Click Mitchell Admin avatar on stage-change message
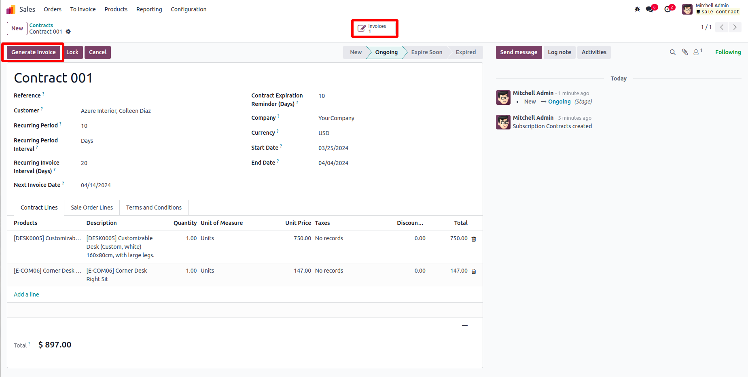The width and height of the screenshot is (748, 377). [x=503, y=97]
